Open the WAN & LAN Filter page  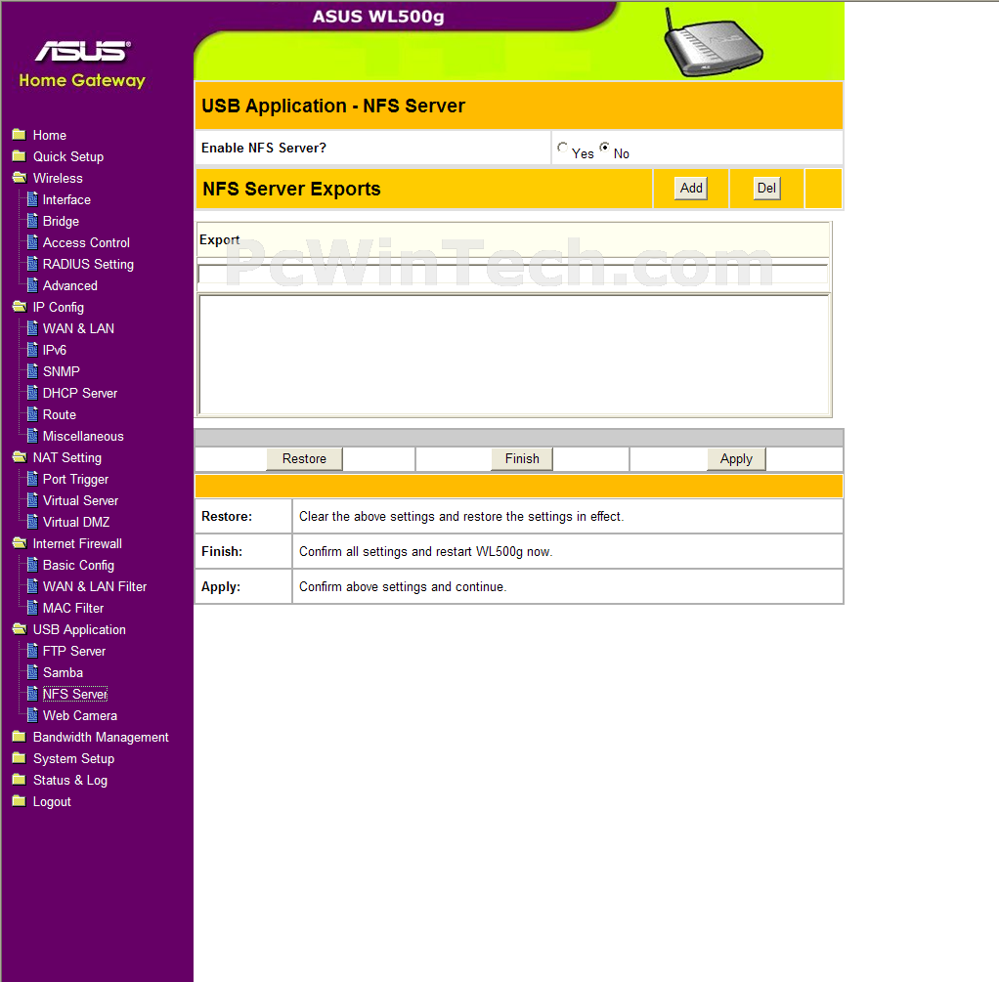95,586
